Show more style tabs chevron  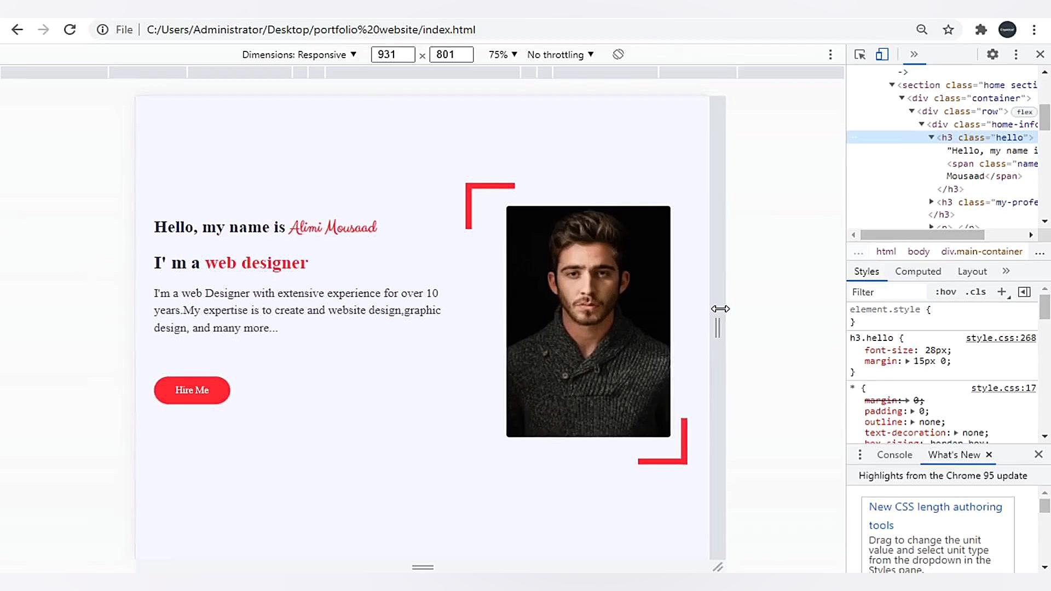click(x=1006, y=271)
